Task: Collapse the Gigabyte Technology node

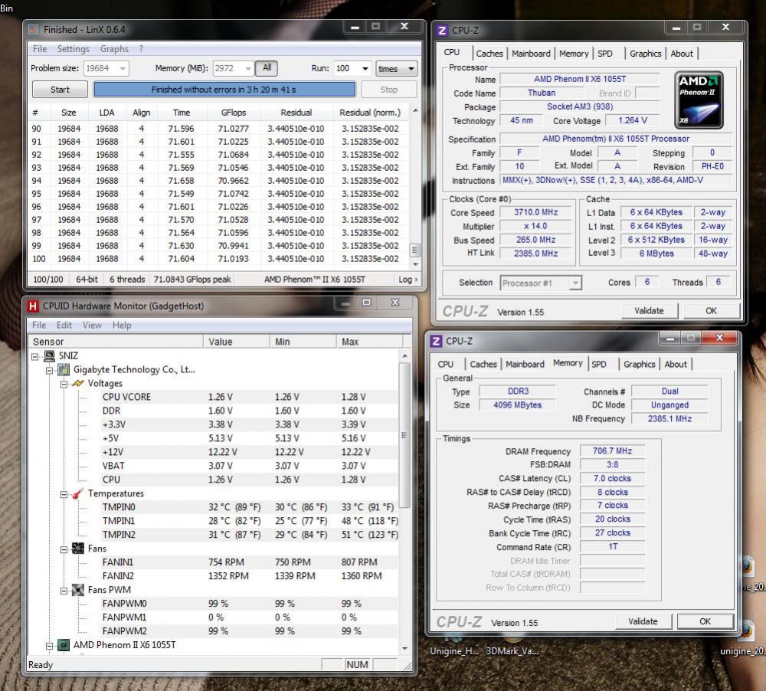Action: [49, 371]
